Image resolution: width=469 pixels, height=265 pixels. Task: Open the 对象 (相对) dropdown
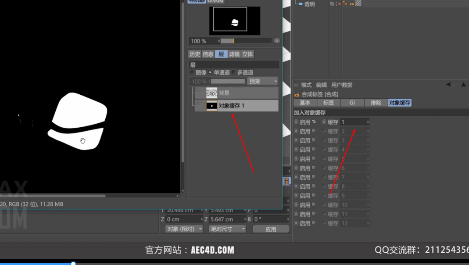tap(184, 229)
